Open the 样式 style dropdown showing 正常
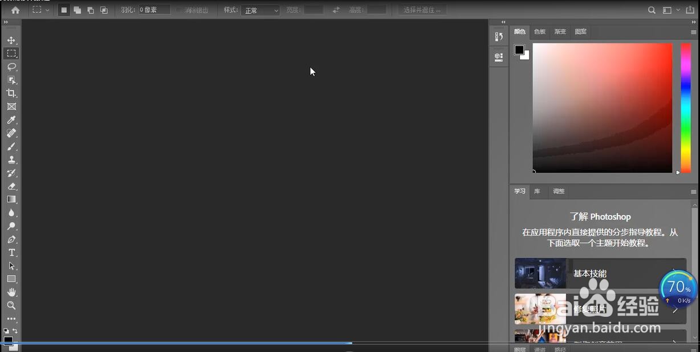Viewport: 700px width, 352px height. 261,10
